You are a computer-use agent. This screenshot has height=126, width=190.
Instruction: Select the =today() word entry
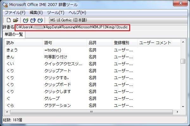tap(53, 50)
